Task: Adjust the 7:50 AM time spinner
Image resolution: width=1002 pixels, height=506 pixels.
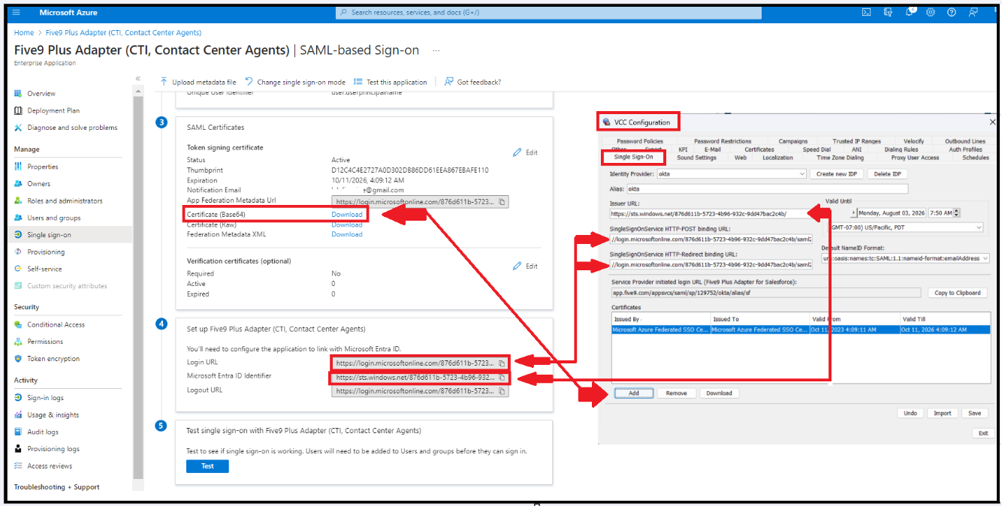Action: point(956,213)
